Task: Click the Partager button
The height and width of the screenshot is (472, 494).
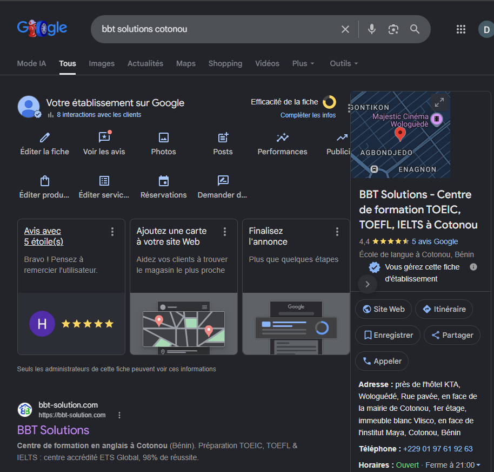Action: pyautogui.click(x=452, y=335)
